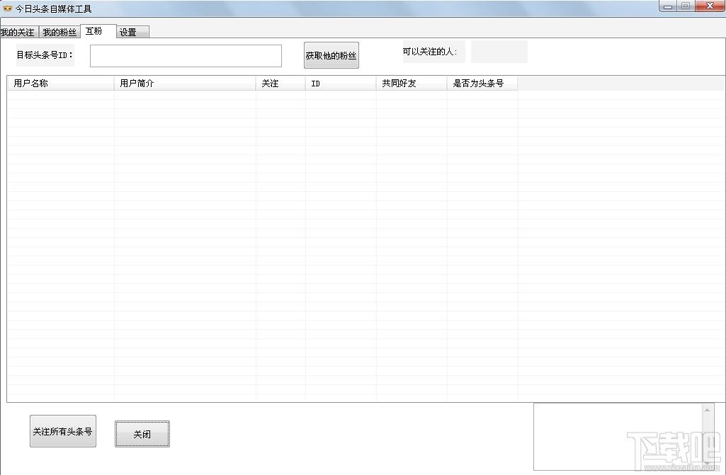This screenshot has height=475, width=726.
Task: Click inside the log text box
Action: click(x=618, y=437)
